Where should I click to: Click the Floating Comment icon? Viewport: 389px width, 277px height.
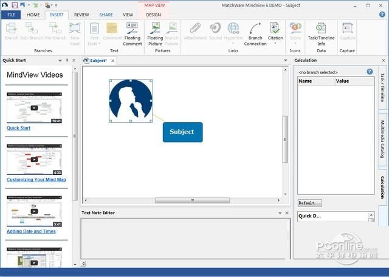pos(132,29)
